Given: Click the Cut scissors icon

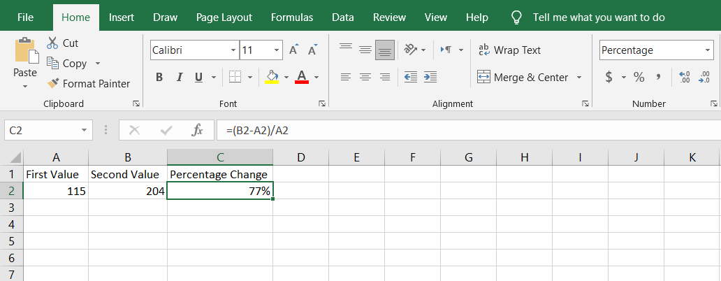Looking at the screenshot, I should point(53,43).
